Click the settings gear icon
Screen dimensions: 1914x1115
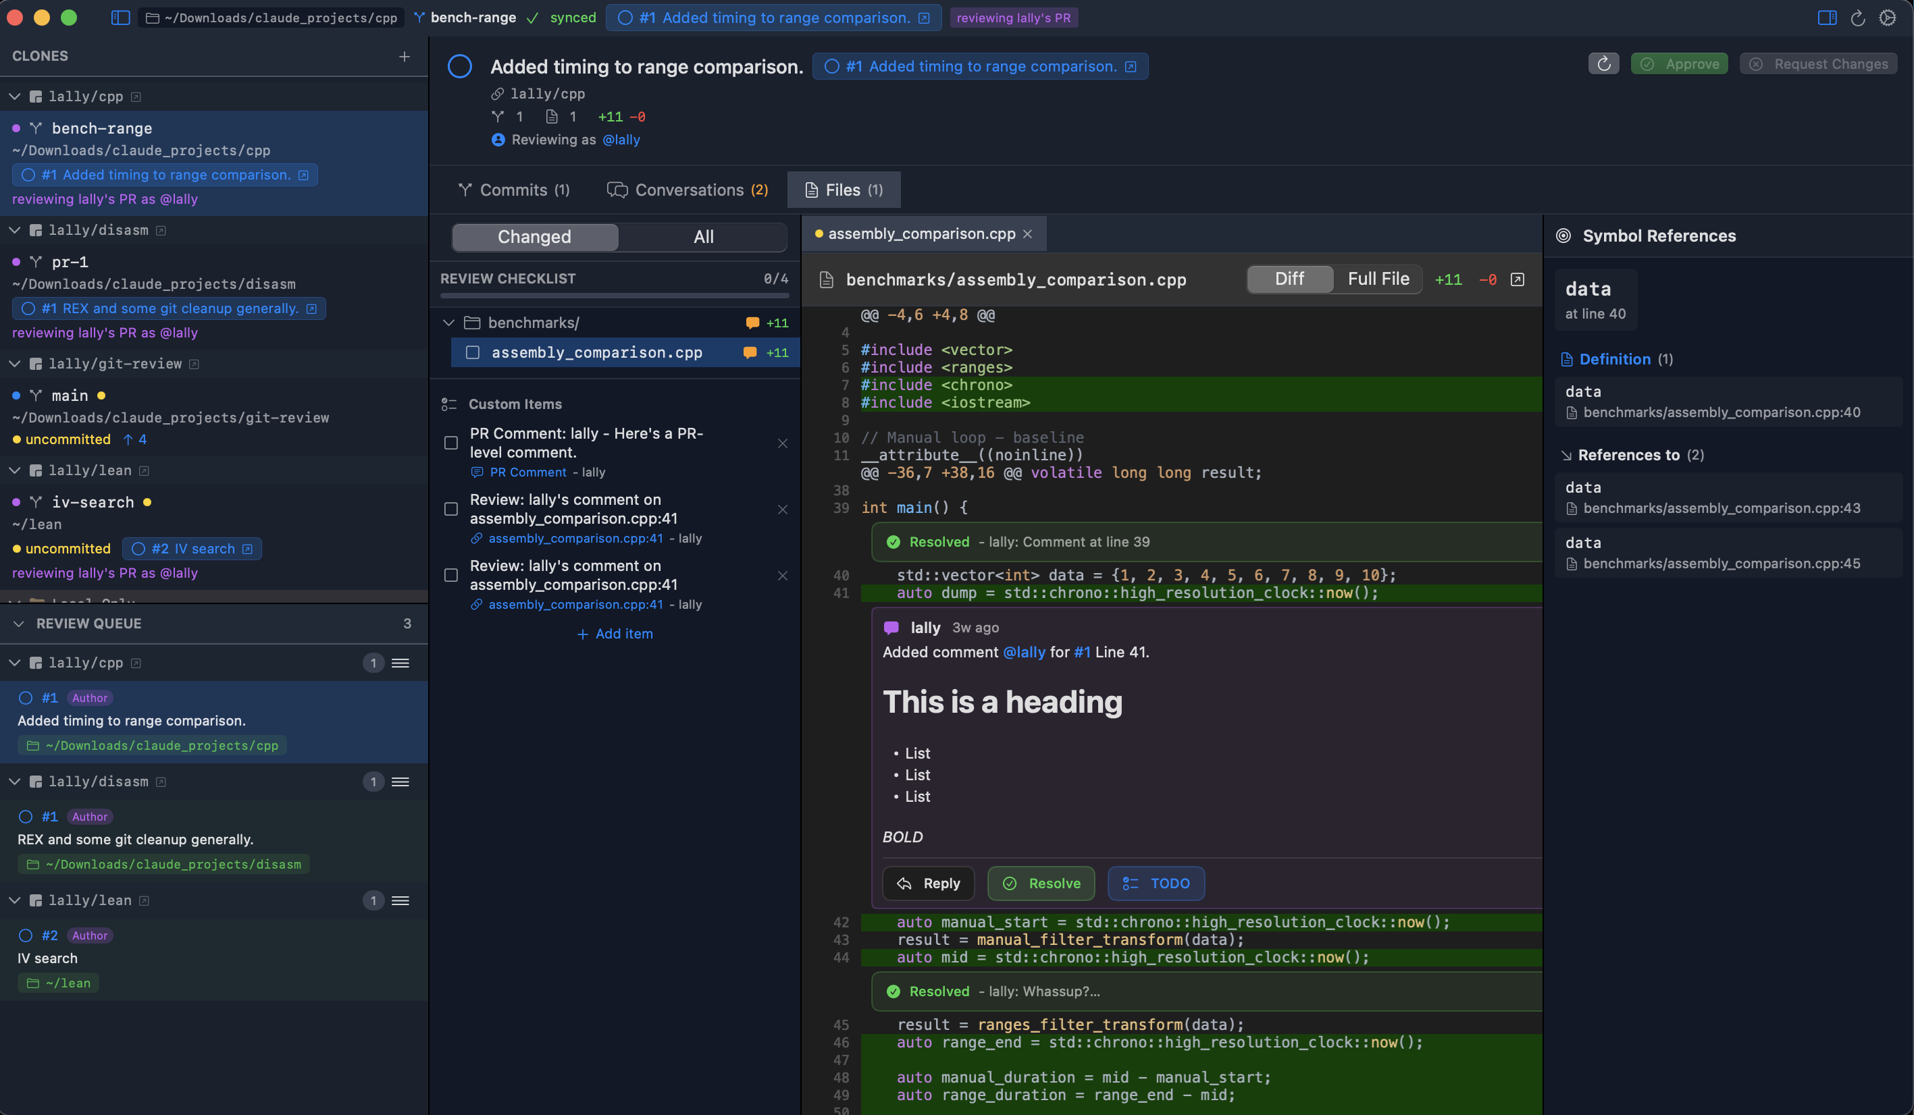1888,18
